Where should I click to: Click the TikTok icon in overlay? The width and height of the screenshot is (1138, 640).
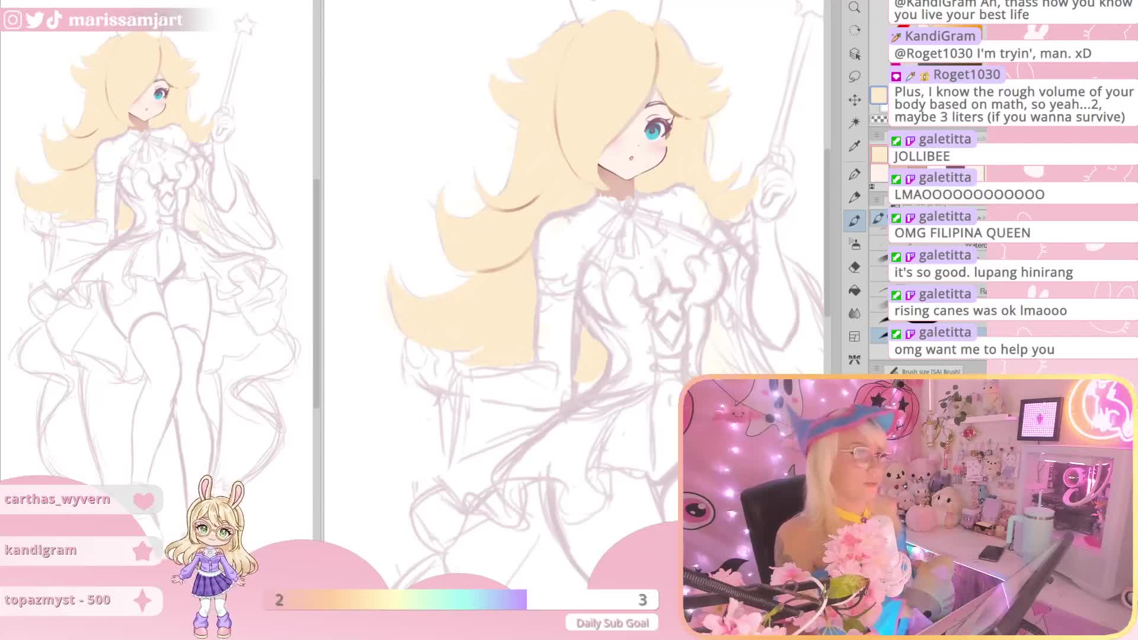point(54,20)
